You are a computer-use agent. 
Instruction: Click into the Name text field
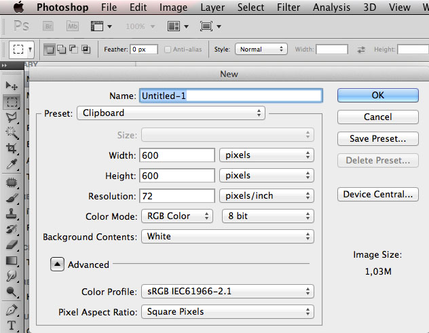[x=230, y=96]
